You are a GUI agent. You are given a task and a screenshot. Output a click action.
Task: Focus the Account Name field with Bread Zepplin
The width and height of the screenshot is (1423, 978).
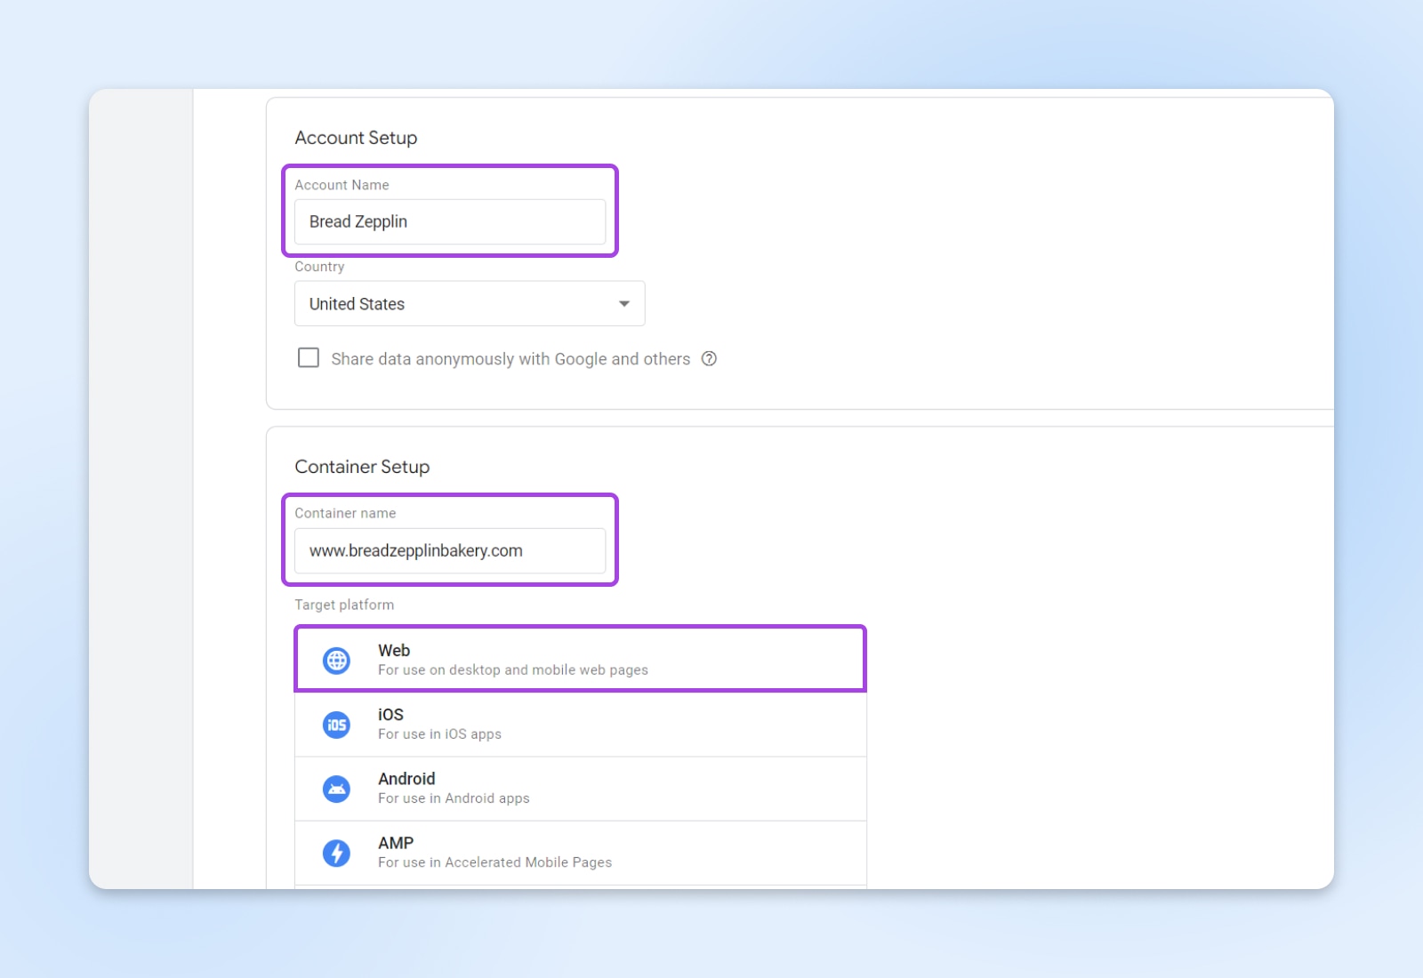[x=450, y=222]
